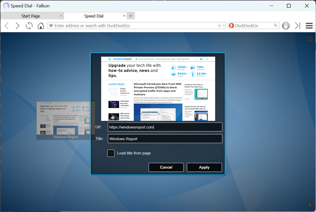Cancel the speed dial edit dialog
The width and height of the screenshot is (316, 212).
(166, 167)
